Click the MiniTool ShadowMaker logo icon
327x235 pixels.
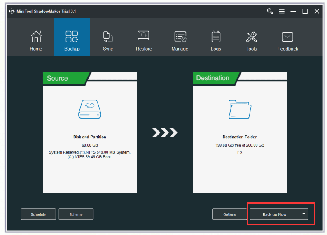click(x=12, y=11)
